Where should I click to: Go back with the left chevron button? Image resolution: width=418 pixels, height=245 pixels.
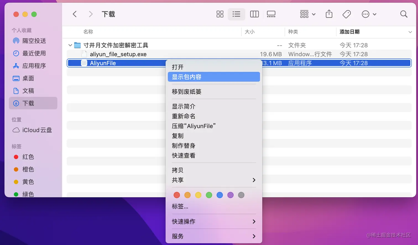point(75,14)
